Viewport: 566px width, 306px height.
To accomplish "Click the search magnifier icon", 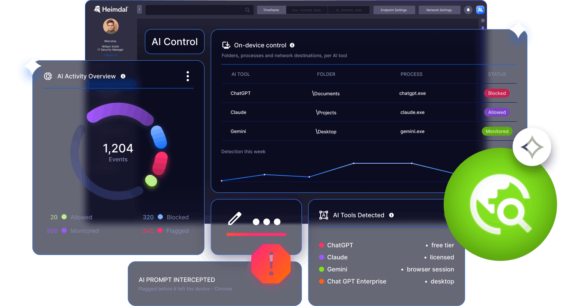I will click(247, 10).
